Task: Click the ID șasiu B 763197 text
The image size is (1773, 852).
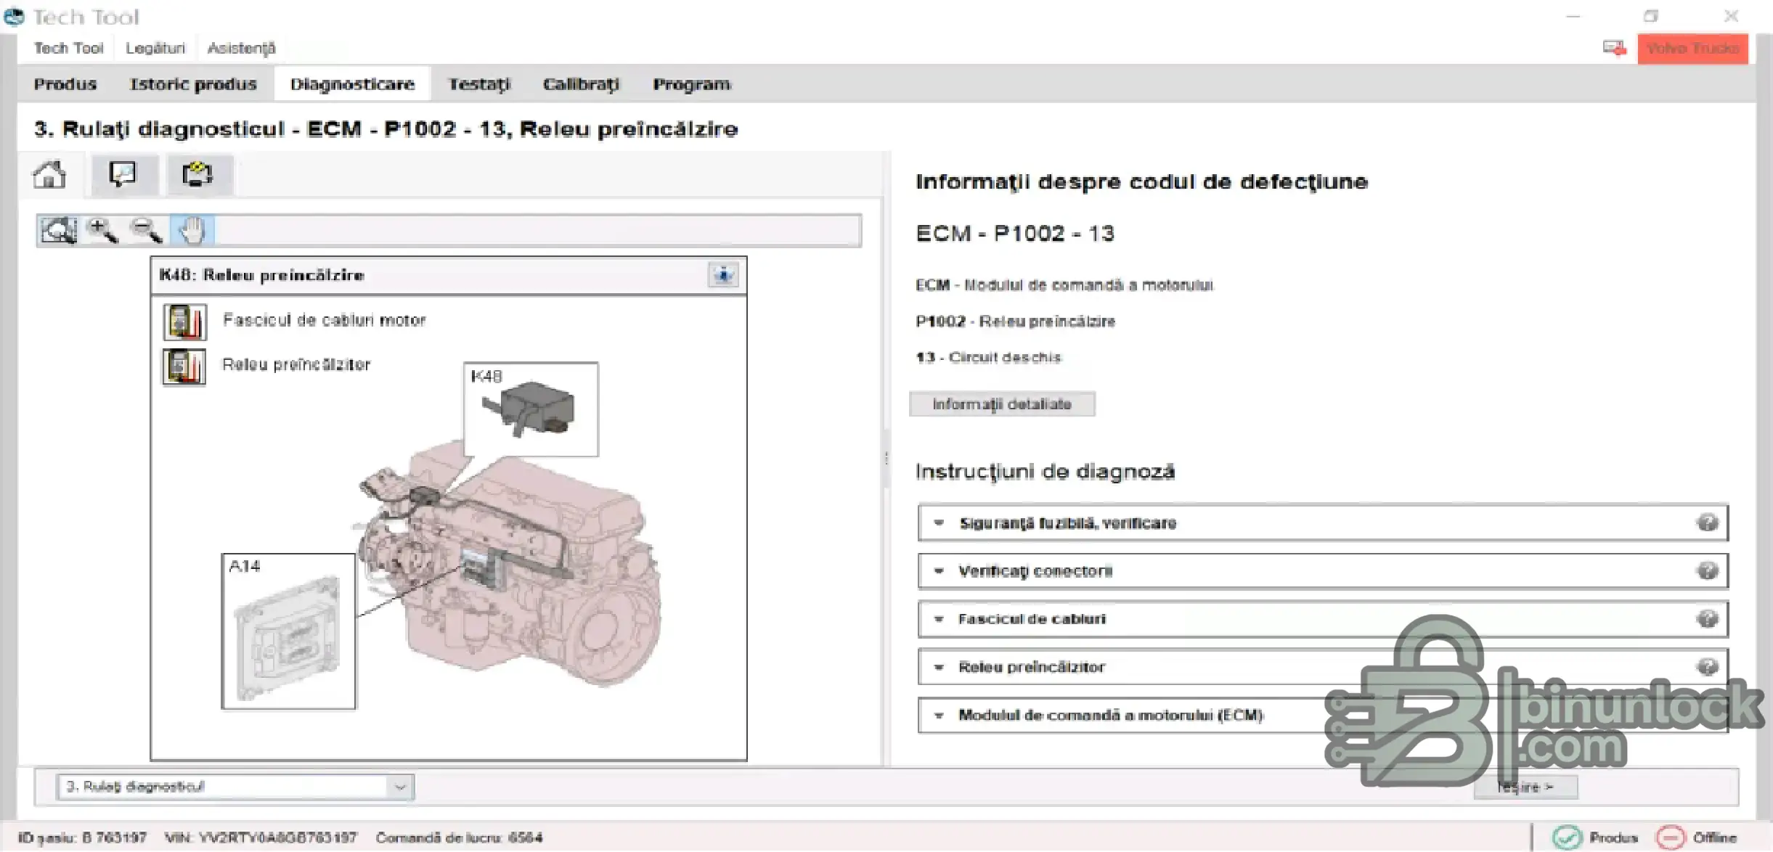Action: coord(82,837)
